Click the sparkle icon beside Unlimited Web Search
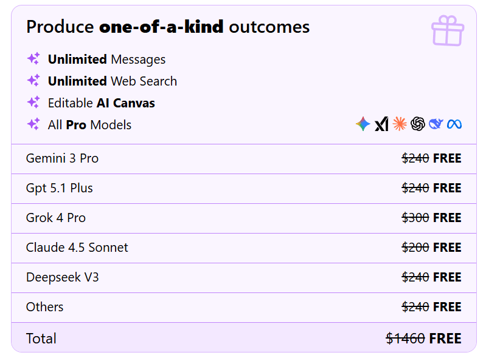This screenshot has height=361, width=486. pyautogui.click(x=33, y=81)
